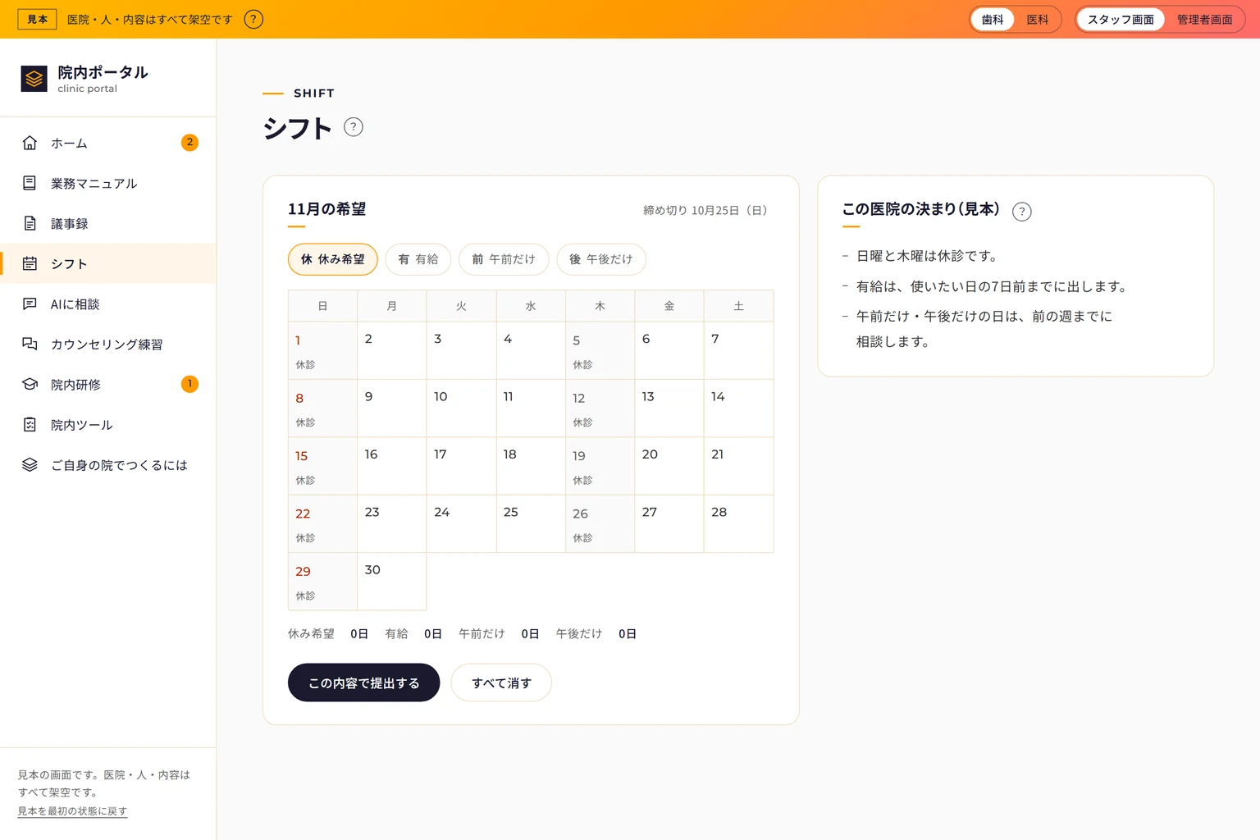Click closed day November 1 cell

coord(322,350)
